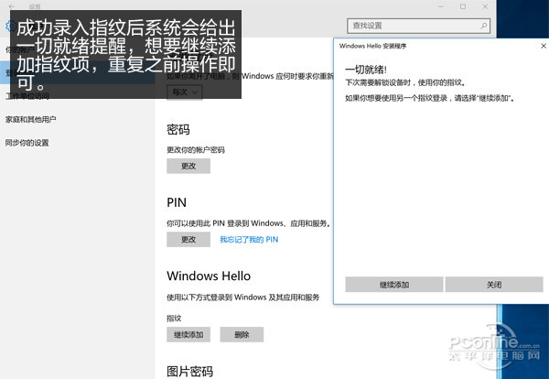Click 继续添加 under 指纹 in Settings
The image size is (549, 379).
(188, 335)
